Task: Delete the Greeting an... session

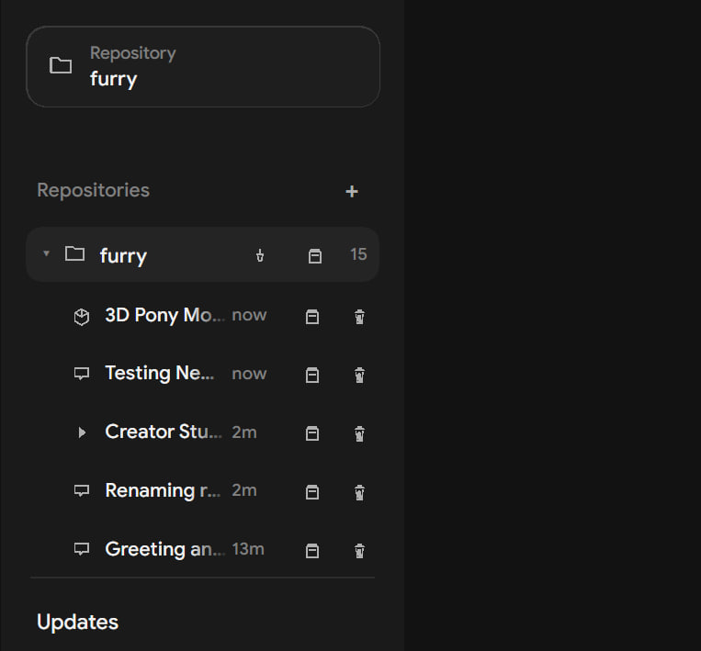Action: point(359,551)
